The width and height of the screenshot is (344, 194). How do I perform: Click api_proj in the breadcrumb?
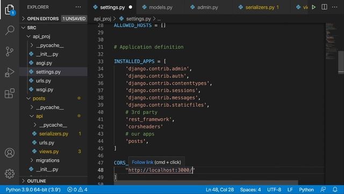pyautogui.click(x=102, y=19)
